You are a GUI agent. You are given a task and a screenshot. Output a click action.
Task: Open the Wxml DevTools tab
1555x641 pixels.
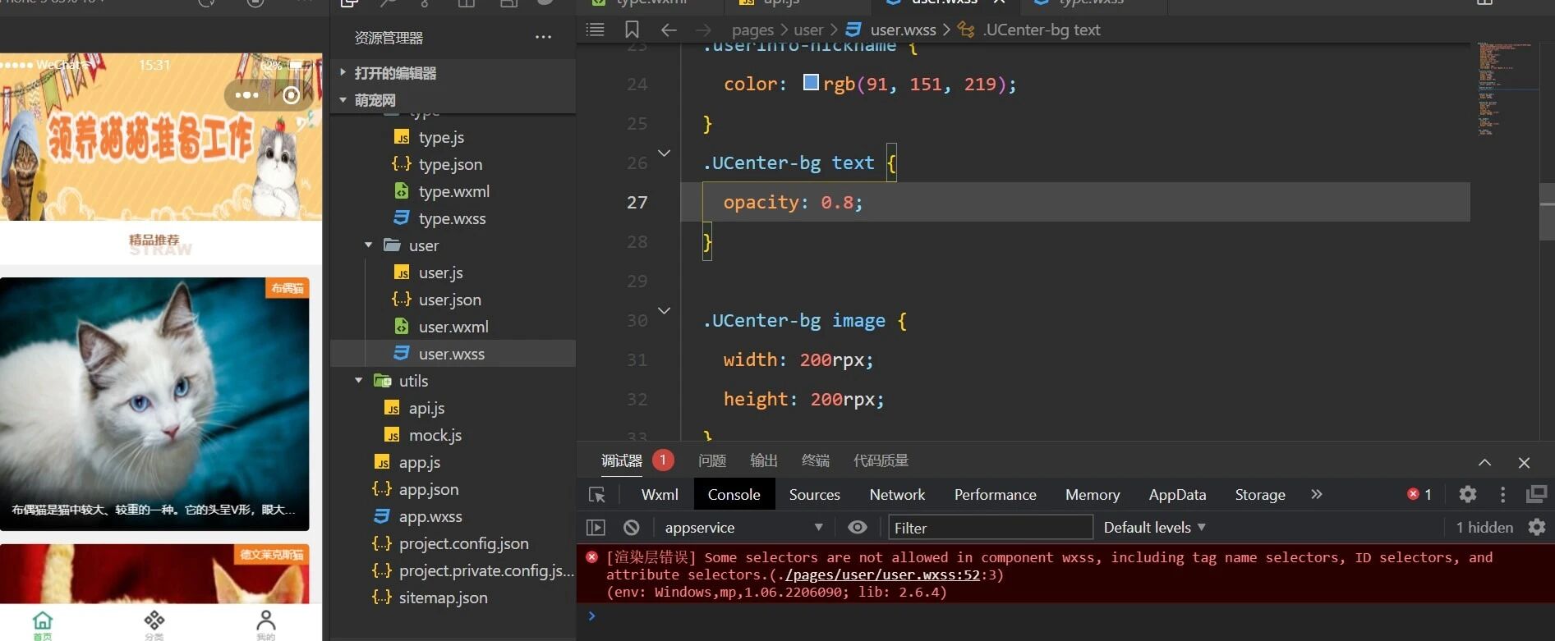(660, 494)
